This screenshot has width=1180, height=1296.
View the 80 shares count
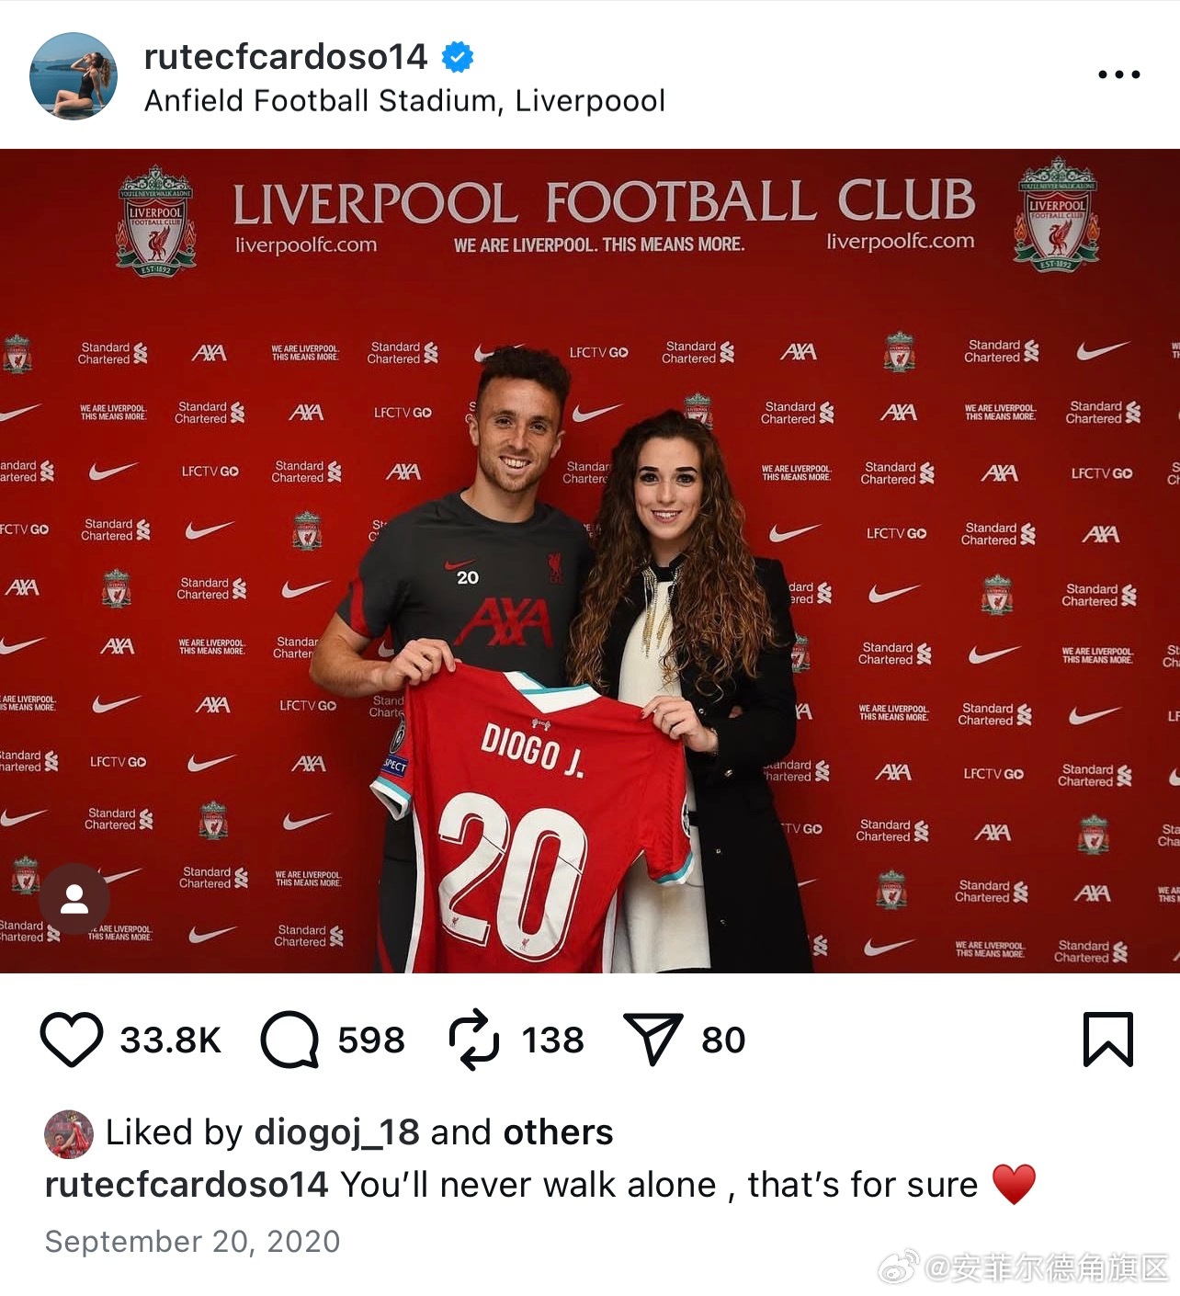coord(724,1040)
